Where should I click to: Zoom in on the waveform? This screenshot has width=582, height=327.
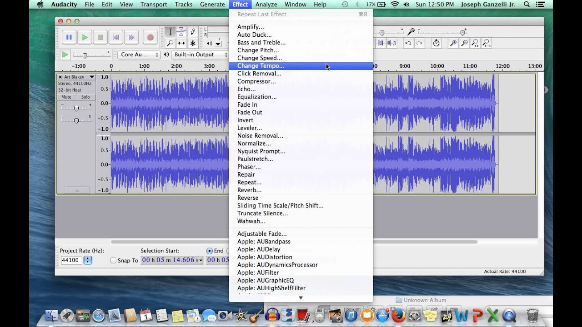pyautogui.click(x=453, y=43)
